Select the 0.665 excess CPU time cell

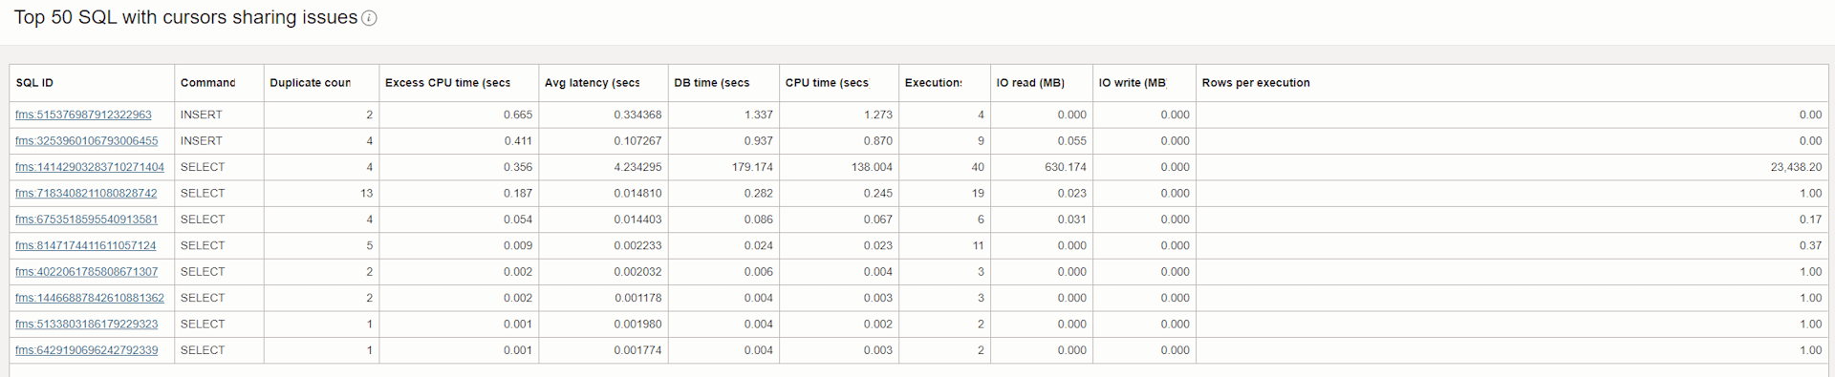click(x=459, y=115)
